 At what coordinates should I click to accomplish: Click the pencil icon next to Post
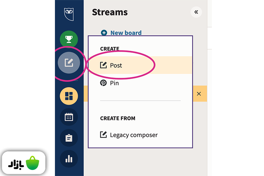click(103, 65)
